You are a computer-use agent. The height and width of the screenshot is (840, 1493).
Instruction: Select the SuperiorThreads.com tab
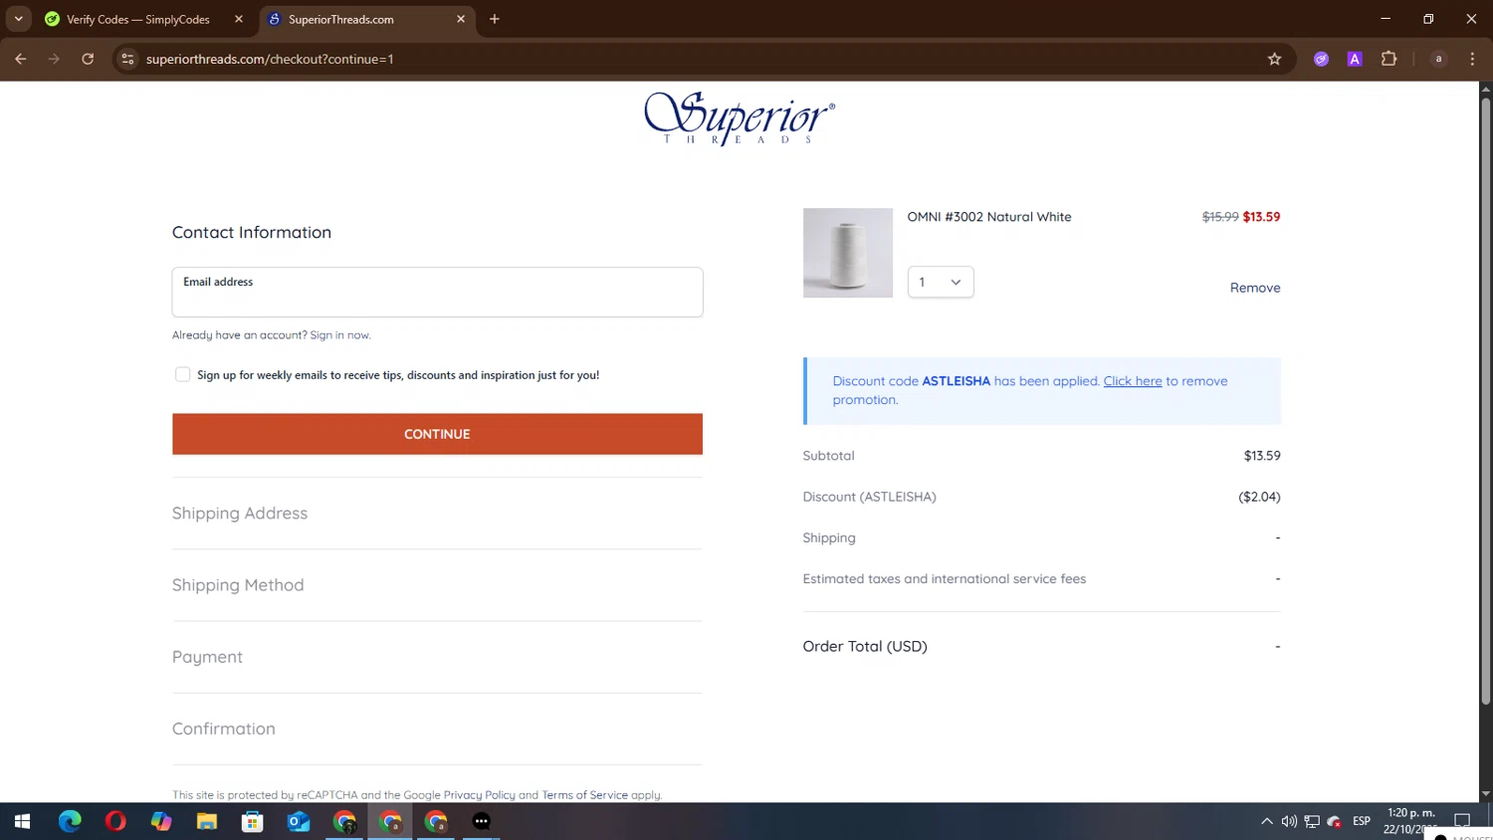[x=341, y=19]
